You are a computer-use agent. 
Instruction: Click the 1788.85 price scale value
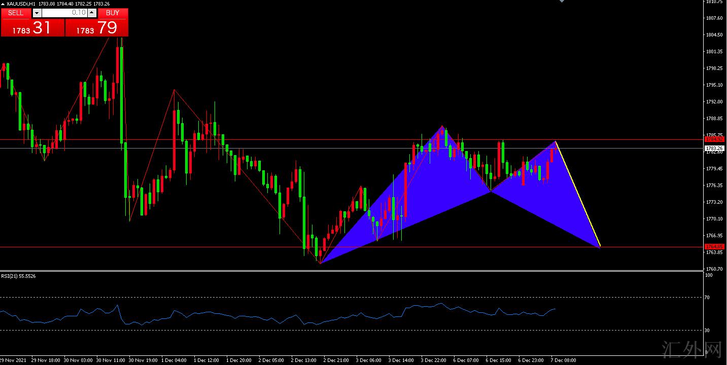pyautogui.click(x=714, y=119)
